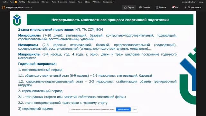Click line 2. соревновательный период:

coord(41,91)
